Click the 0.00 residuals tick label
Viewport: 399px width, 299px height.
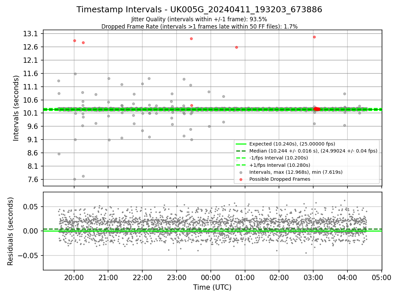click(x=31, y=231)
